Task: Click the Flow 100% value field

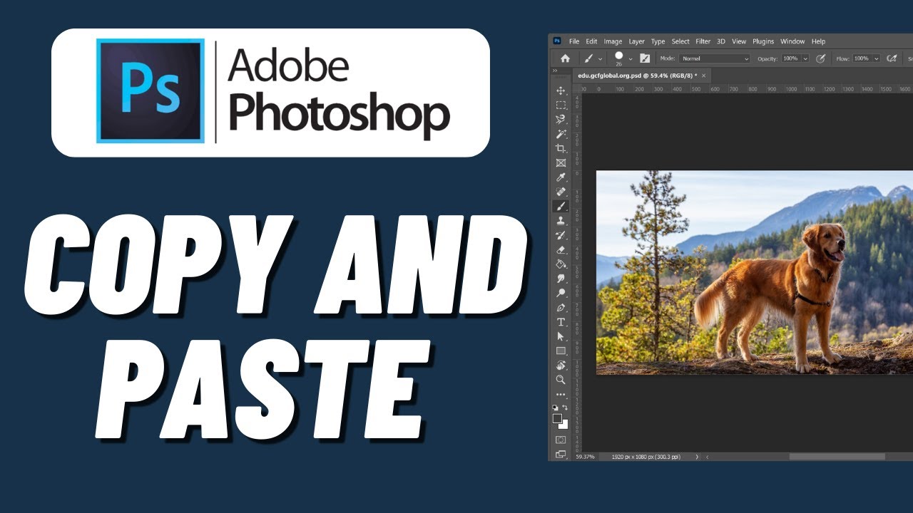Action: tap(862, 58)
